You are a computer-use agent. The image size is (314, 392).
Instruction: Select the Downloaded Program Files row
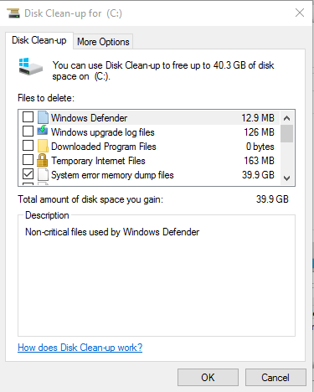pos(149,147)
